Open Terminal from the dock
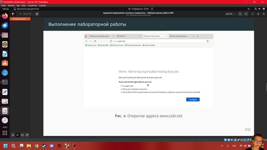 [5, 82]
